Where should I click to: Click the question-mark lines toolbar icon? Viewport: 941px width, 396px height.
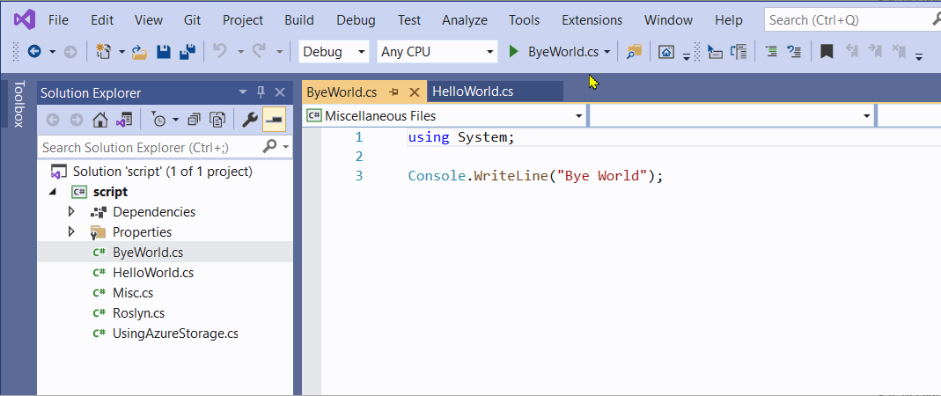[794, 52]
